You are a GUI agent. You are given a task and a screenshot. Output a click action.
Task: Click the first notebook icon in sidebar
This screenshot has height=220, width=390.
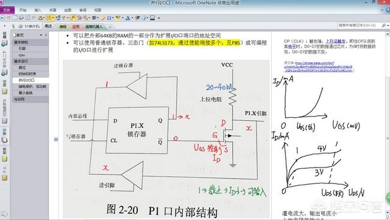pyautogui.click(x=4, y=43)
